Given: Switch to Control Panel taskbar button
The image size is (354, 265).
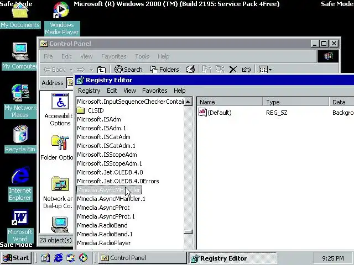Looking at the screenshot, I should (143, 258).
